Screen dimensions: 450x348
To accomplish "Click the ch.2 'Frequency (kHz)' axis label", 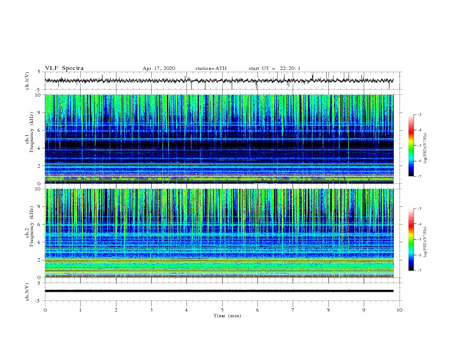I will pos(32,226).
